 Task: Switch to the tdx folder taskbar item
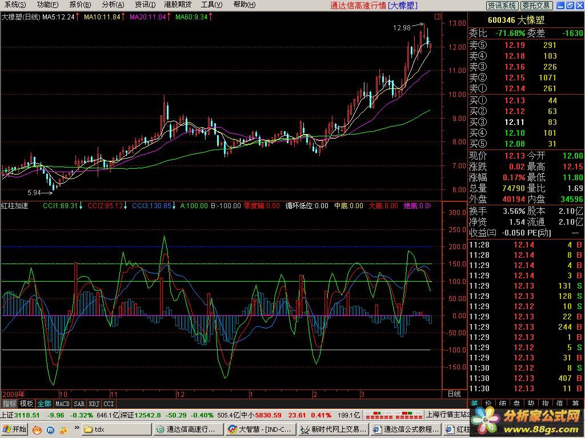tap(117, 429)
